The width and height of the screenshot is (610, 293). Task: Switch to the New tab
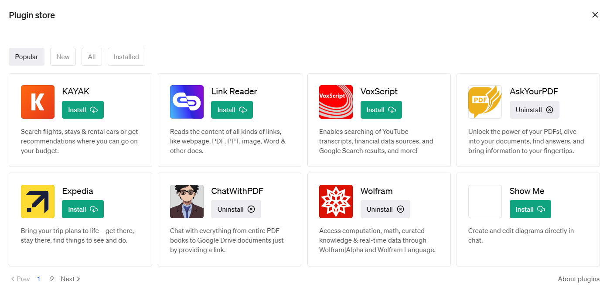[63, 57]
